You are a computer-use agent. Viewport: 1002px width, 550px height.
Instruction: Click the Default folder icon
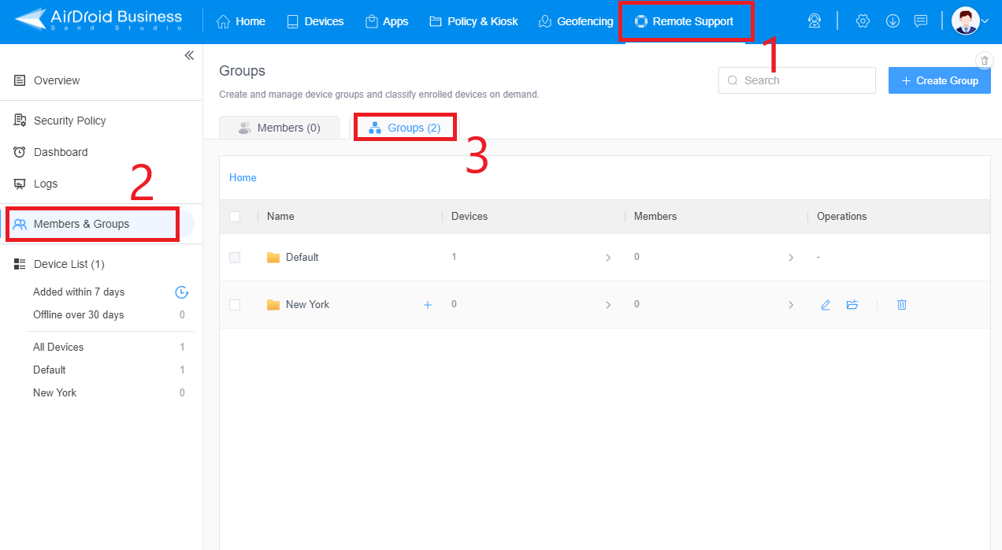coord(273,258)
